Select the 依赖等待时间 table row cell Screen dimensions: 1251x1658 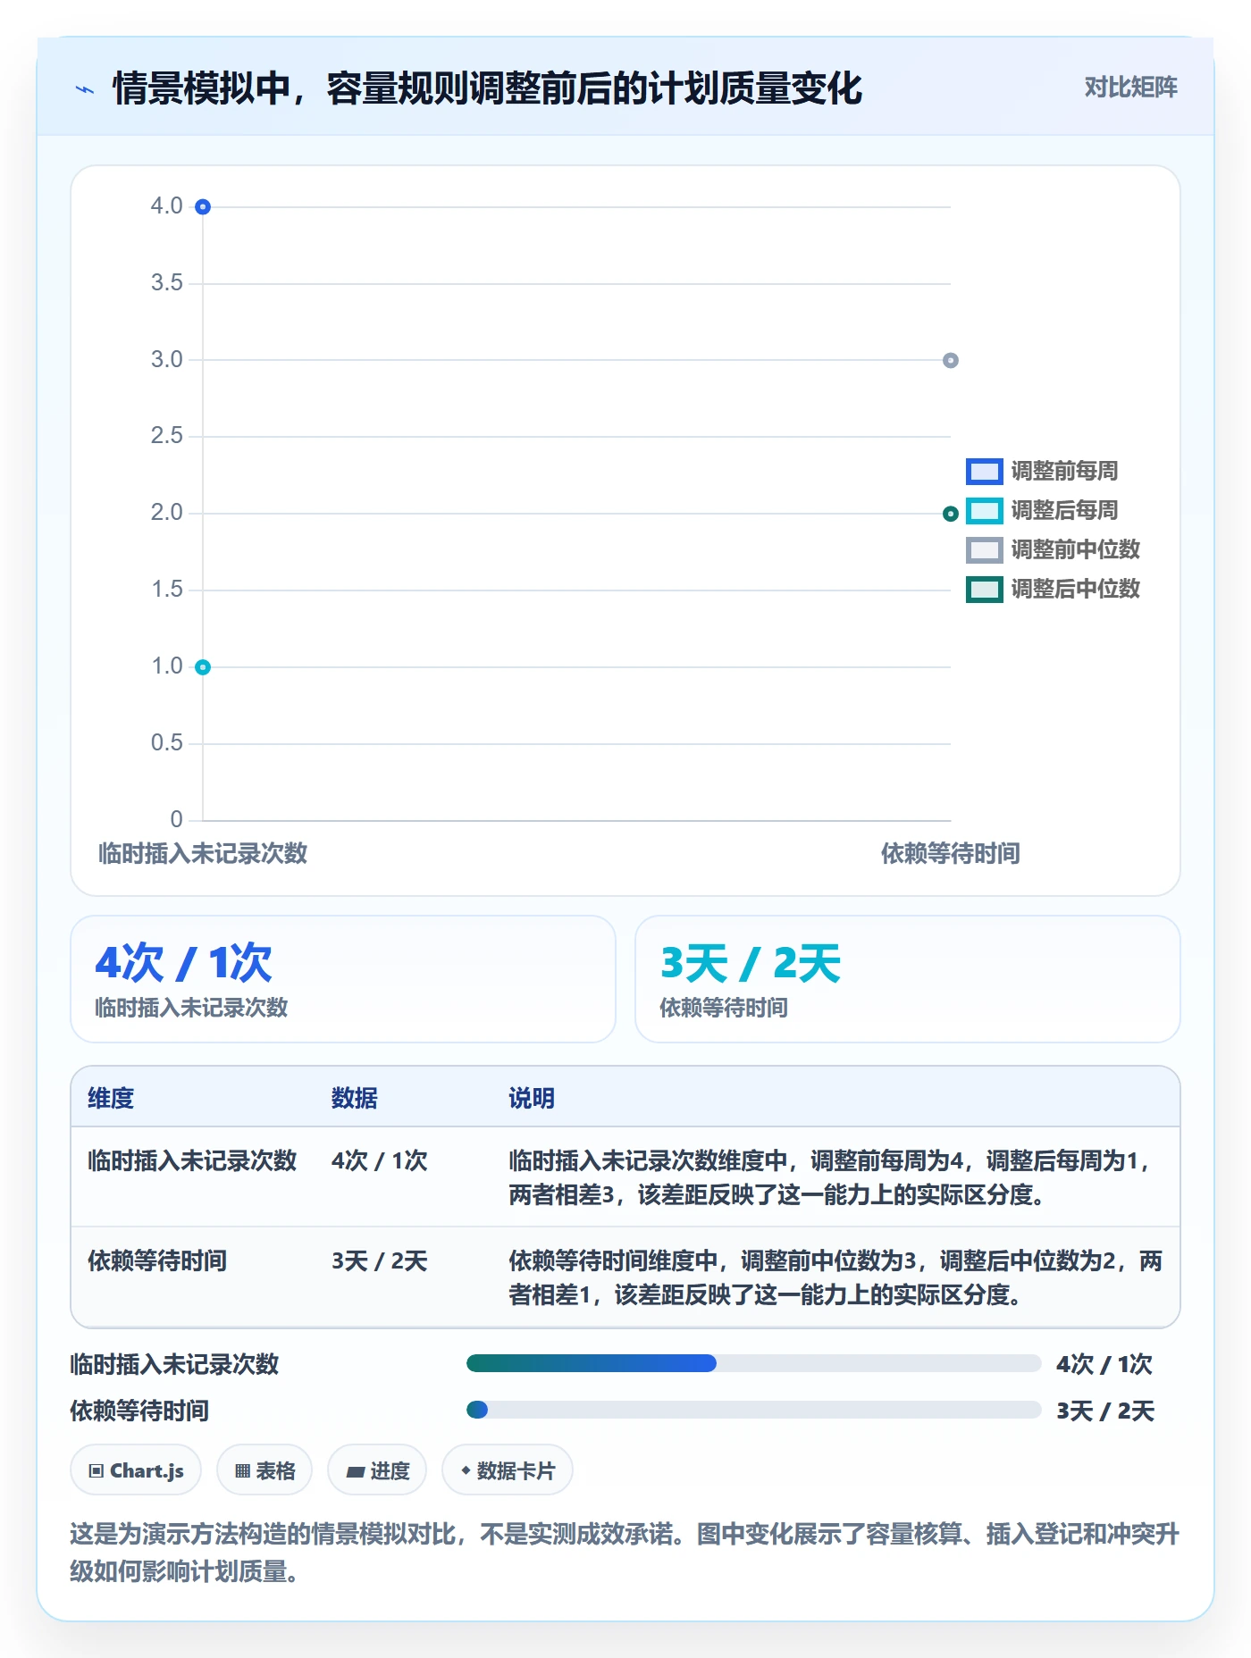[157, 1260]
